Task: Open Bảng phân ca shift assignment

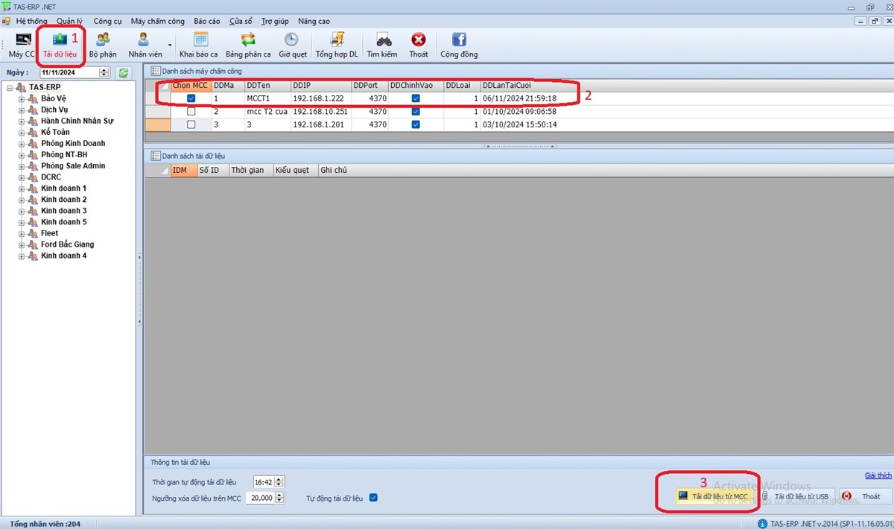Action: pyautogui.click(x=248, y=44)
